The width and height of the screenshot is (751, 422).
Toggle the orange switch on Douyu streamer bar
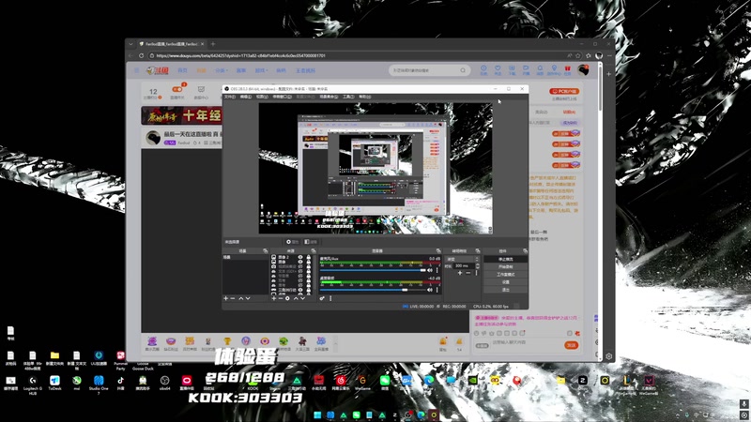tap(177, 89)
